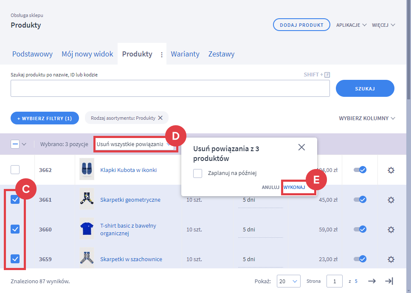411x293 pixels.
Task: Open the Klapki Kubota w ikonki link
Action: [x=128, y=170]
